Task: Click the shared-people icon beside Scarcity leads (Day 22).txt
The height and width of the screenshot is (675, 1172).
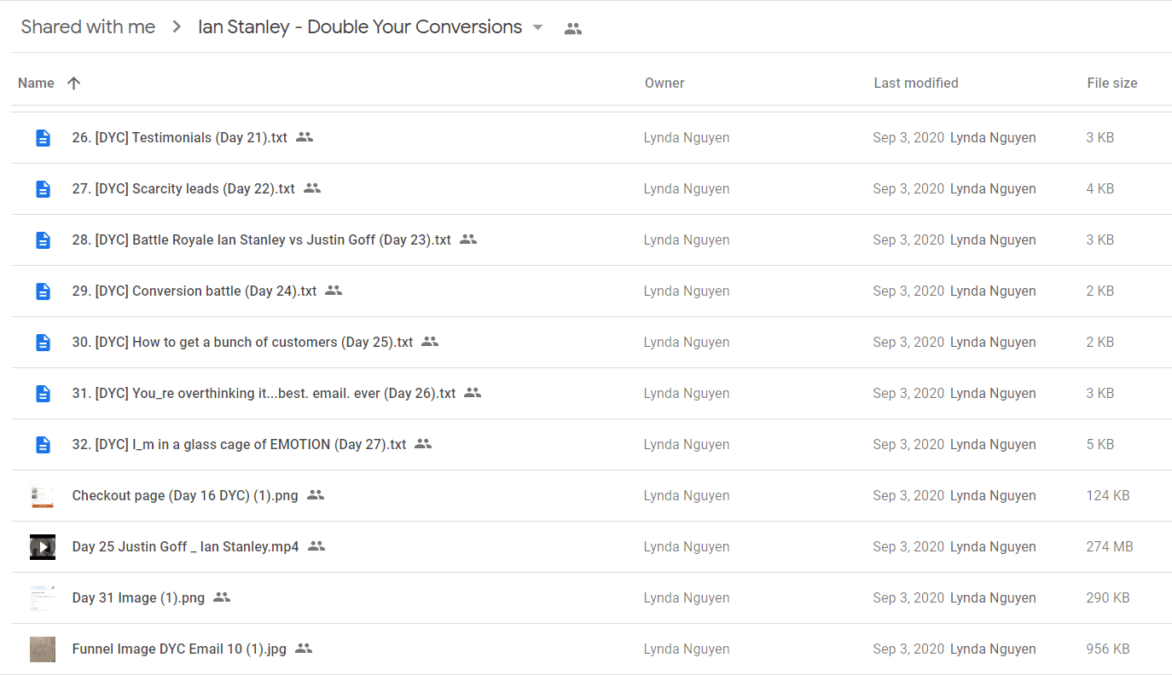Action: tap(312, 187)
